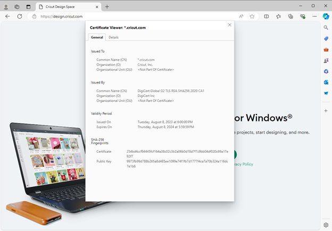Click the Certificate SHA-256 fingerprint value
The height and width of the screenshot is (231, 332).
[177, 154]
